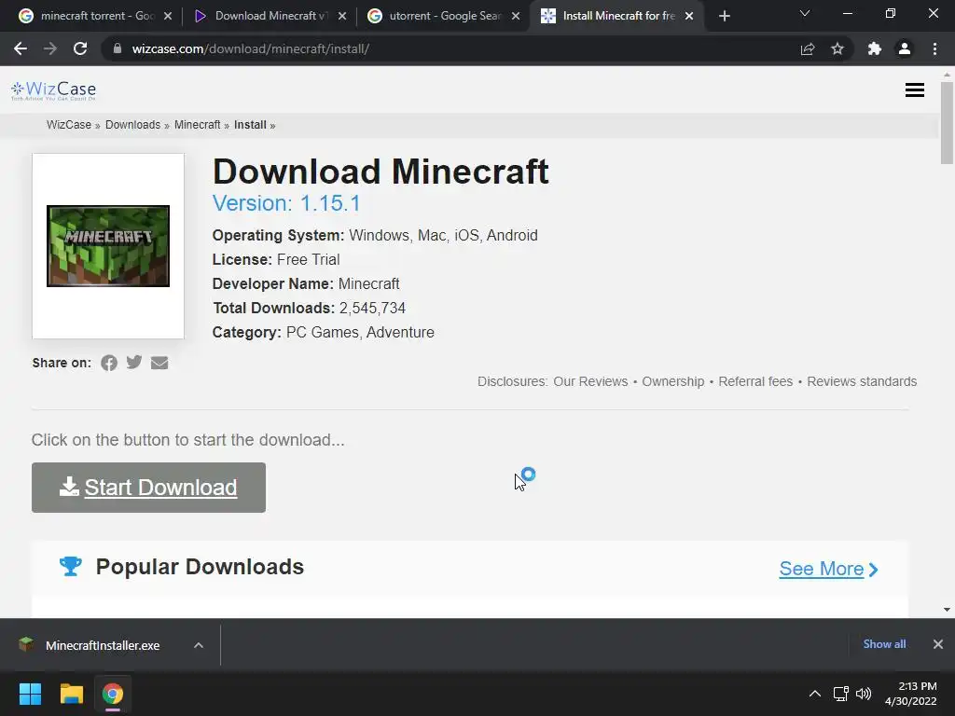Show hidden system tray icons

point(815,694)
